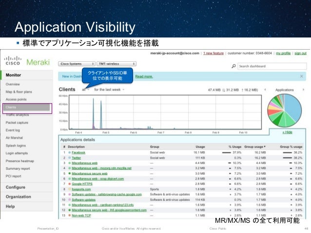Click the '16.1 MB' usage cell for Facebook

tap(199, 152)
